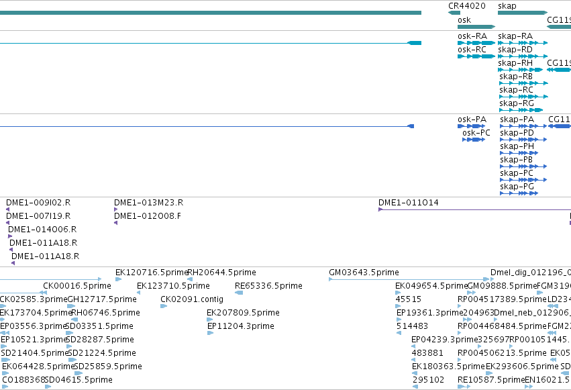Image resolution: width=571 pixels, height=390 pixels.
Task: Select EST EK293606.5prime
Action: click(x=489, y=373)
